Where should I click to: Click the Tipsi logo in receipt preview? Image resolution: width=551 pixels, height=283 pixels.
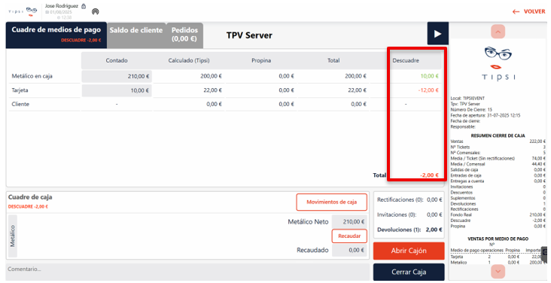coord(498,63)
